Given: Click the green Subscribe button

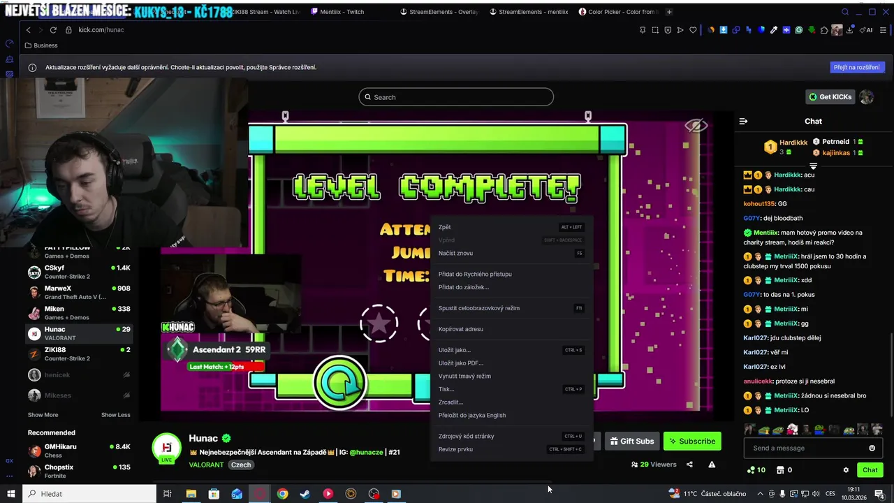Looking at the screenshot, I should pos(692,441).
